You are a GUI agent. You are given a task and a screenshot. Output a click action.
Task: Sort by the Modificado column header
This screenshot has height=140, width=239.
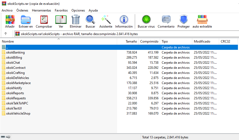pyautogui.click(x=205, y=41)
